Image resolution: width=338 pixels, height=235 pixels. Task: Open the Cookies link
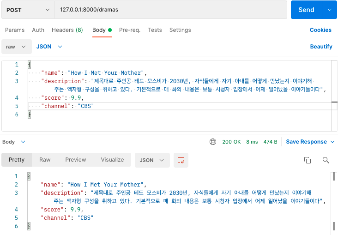click(x=320, y=30)
